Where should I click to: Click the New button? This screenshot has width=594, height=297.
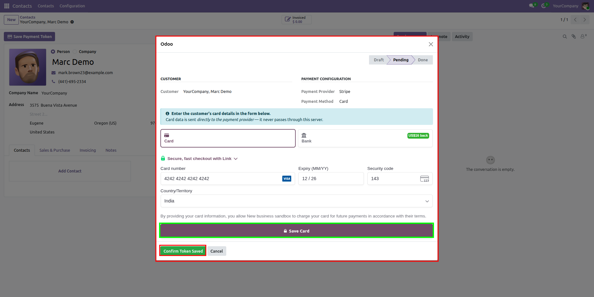(x=11, y=20)
